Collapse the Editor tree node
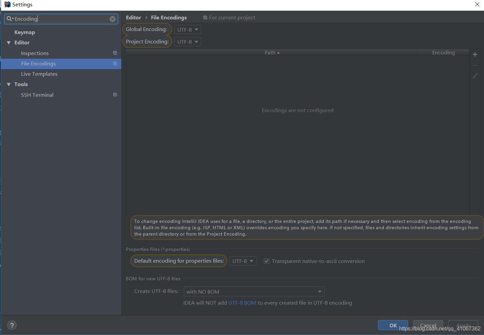This screenshot has width=484, height=335. coord(9,43)
